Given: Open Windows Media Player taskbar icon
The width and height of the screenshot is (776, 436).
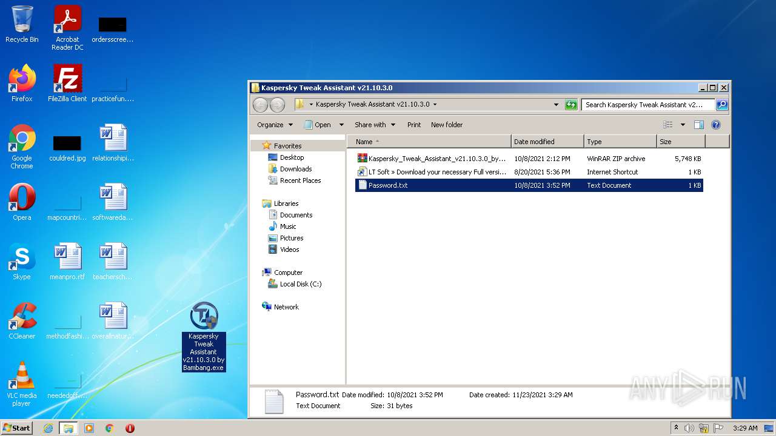Looking at the screenshot, I should click(89, 428).
